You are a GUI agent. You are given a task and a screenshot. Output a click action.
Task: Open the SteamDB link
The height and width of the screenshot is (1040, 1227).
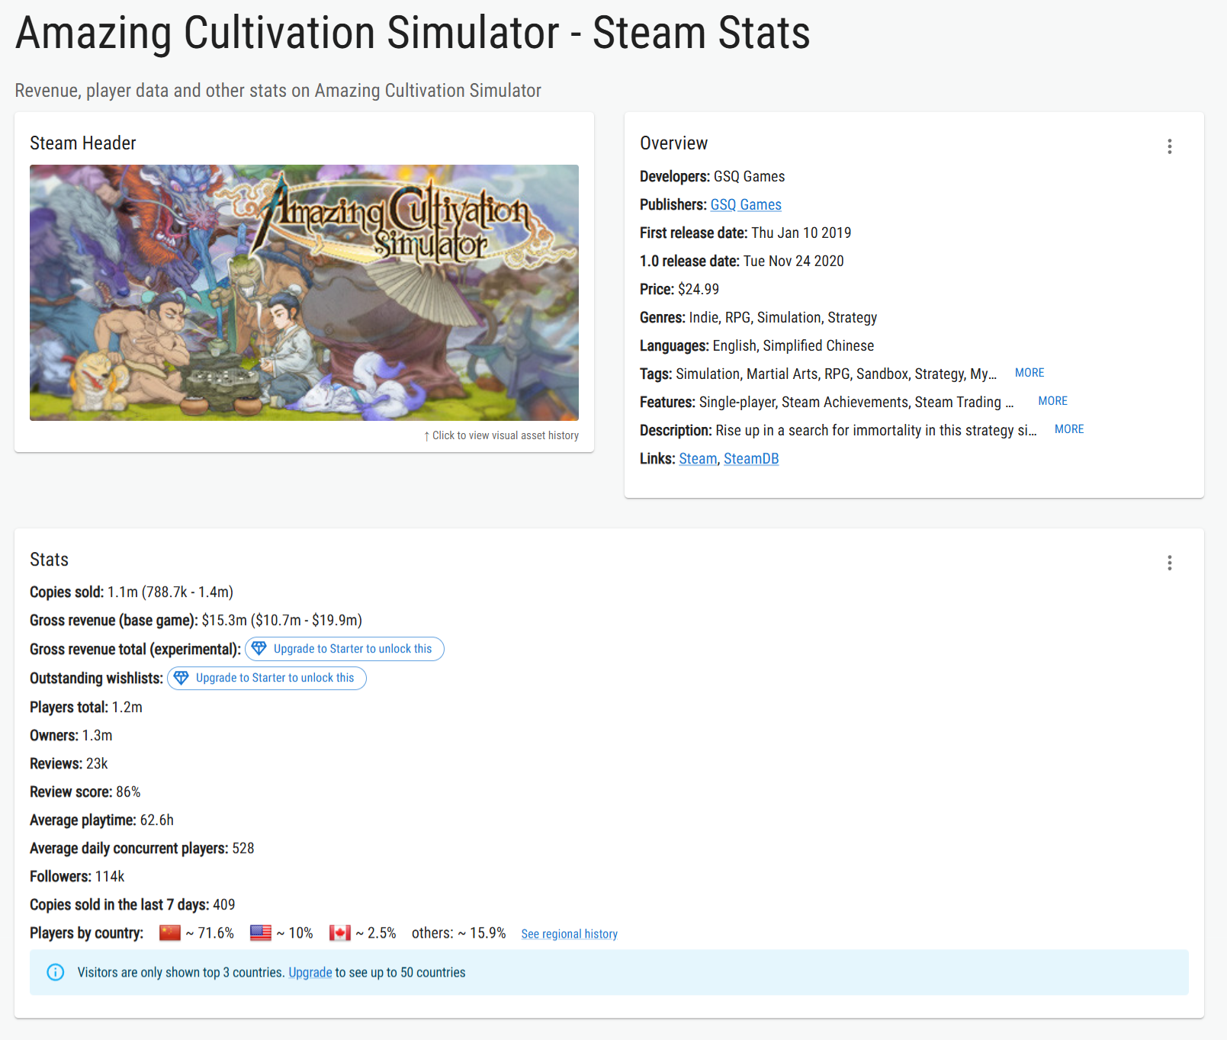click(x=751, y=458)
